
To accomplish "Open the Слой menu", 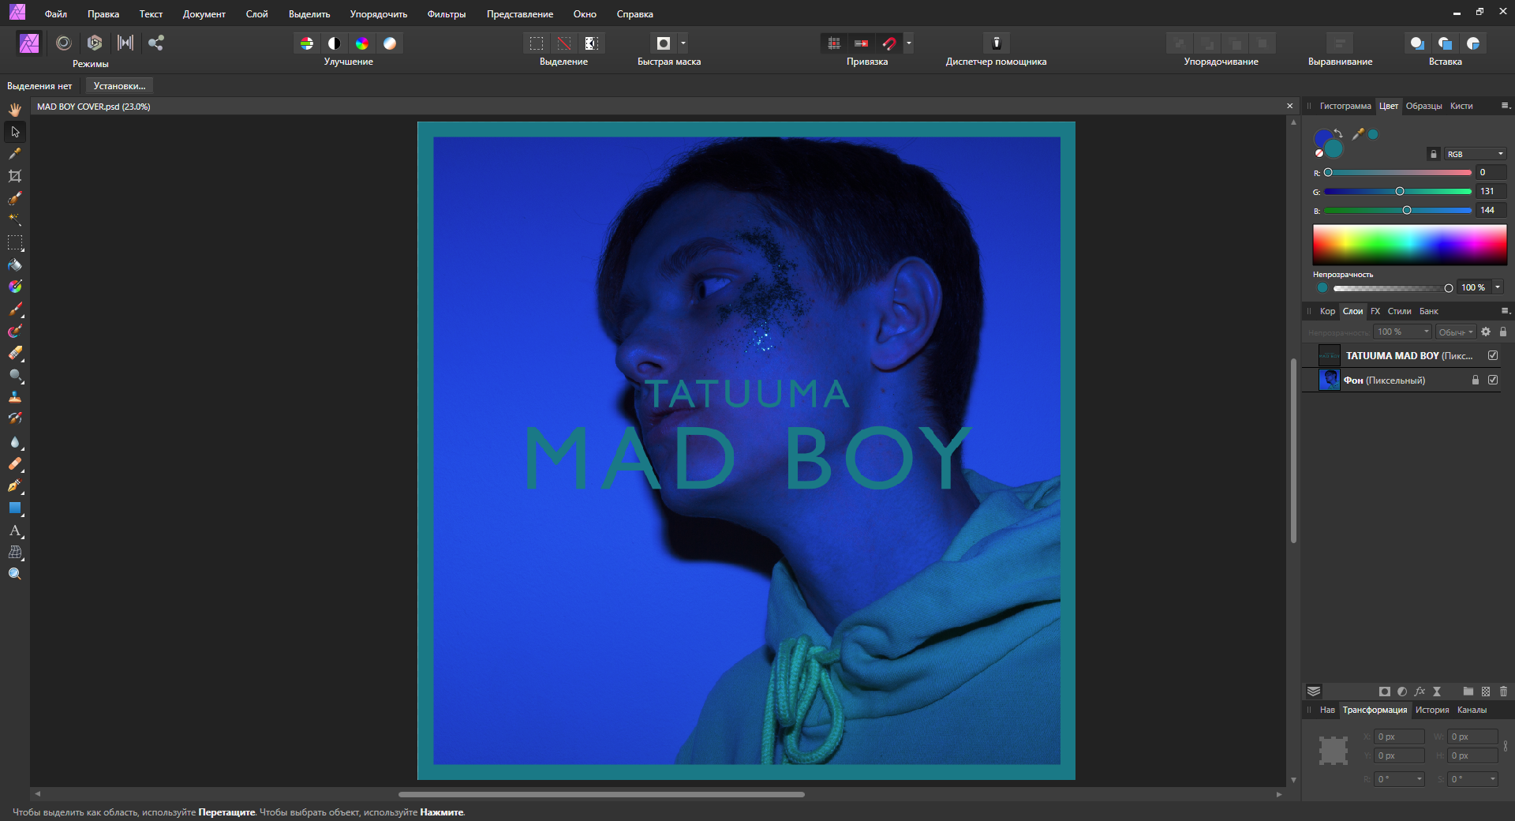I will 256,14.
